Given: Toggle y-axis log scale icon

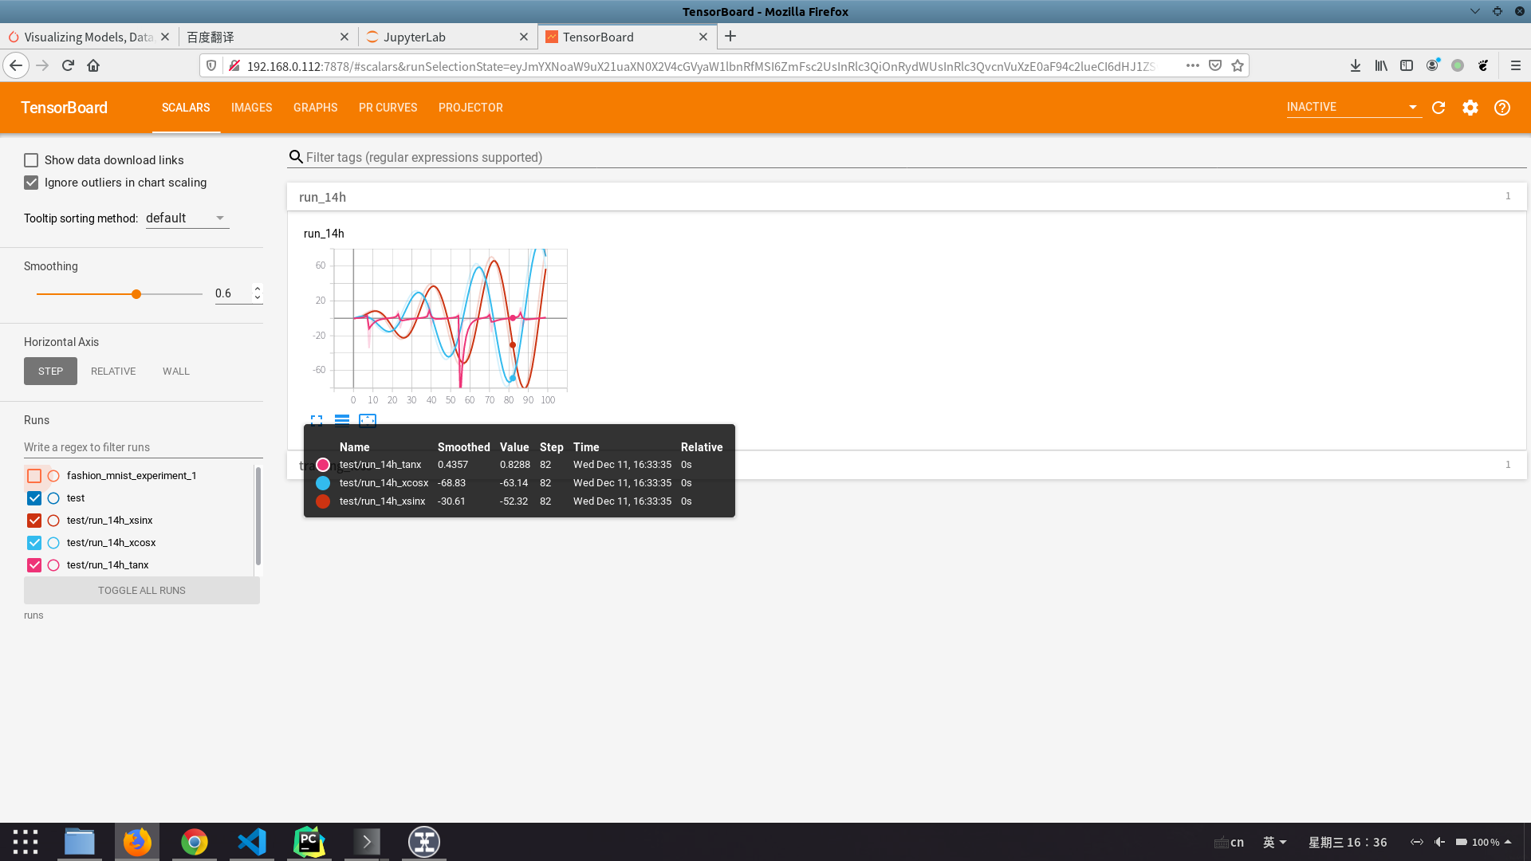Looking at the screenshot, I should 342,420.
